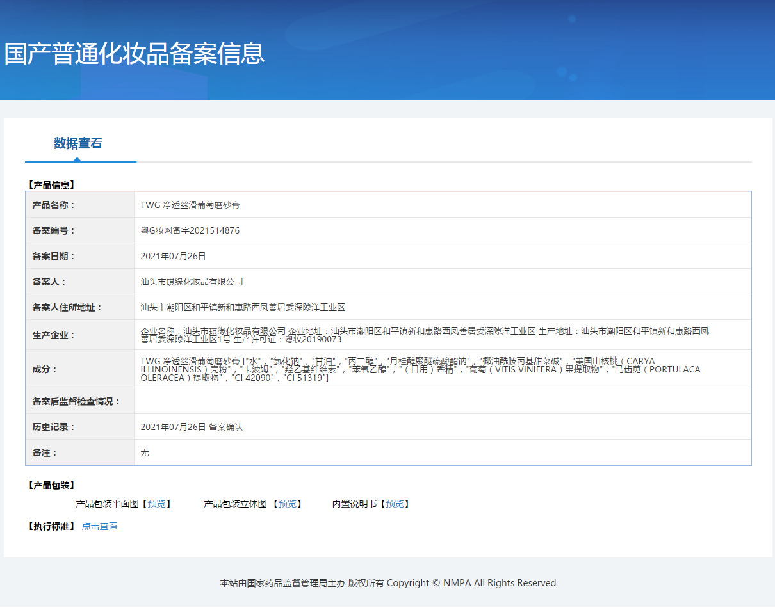Click the filing date 2021年07月26日 value
This screenshot has width=775, height=608.
[173, 256]
